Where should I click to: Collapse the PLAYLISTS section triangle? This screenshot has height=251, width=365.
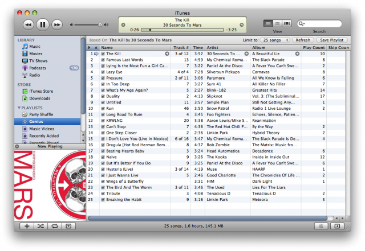pyautogui.click(x=19, y=108)
